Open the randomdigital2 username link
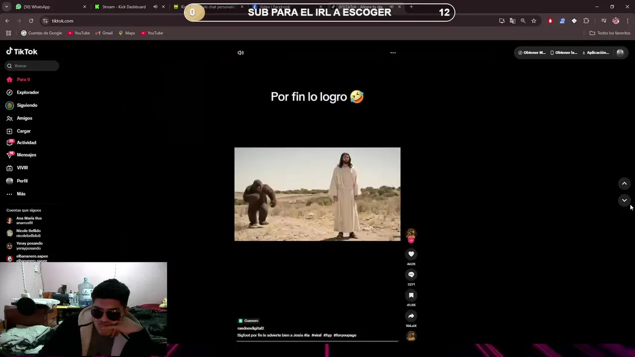 (x=251, y=328)
